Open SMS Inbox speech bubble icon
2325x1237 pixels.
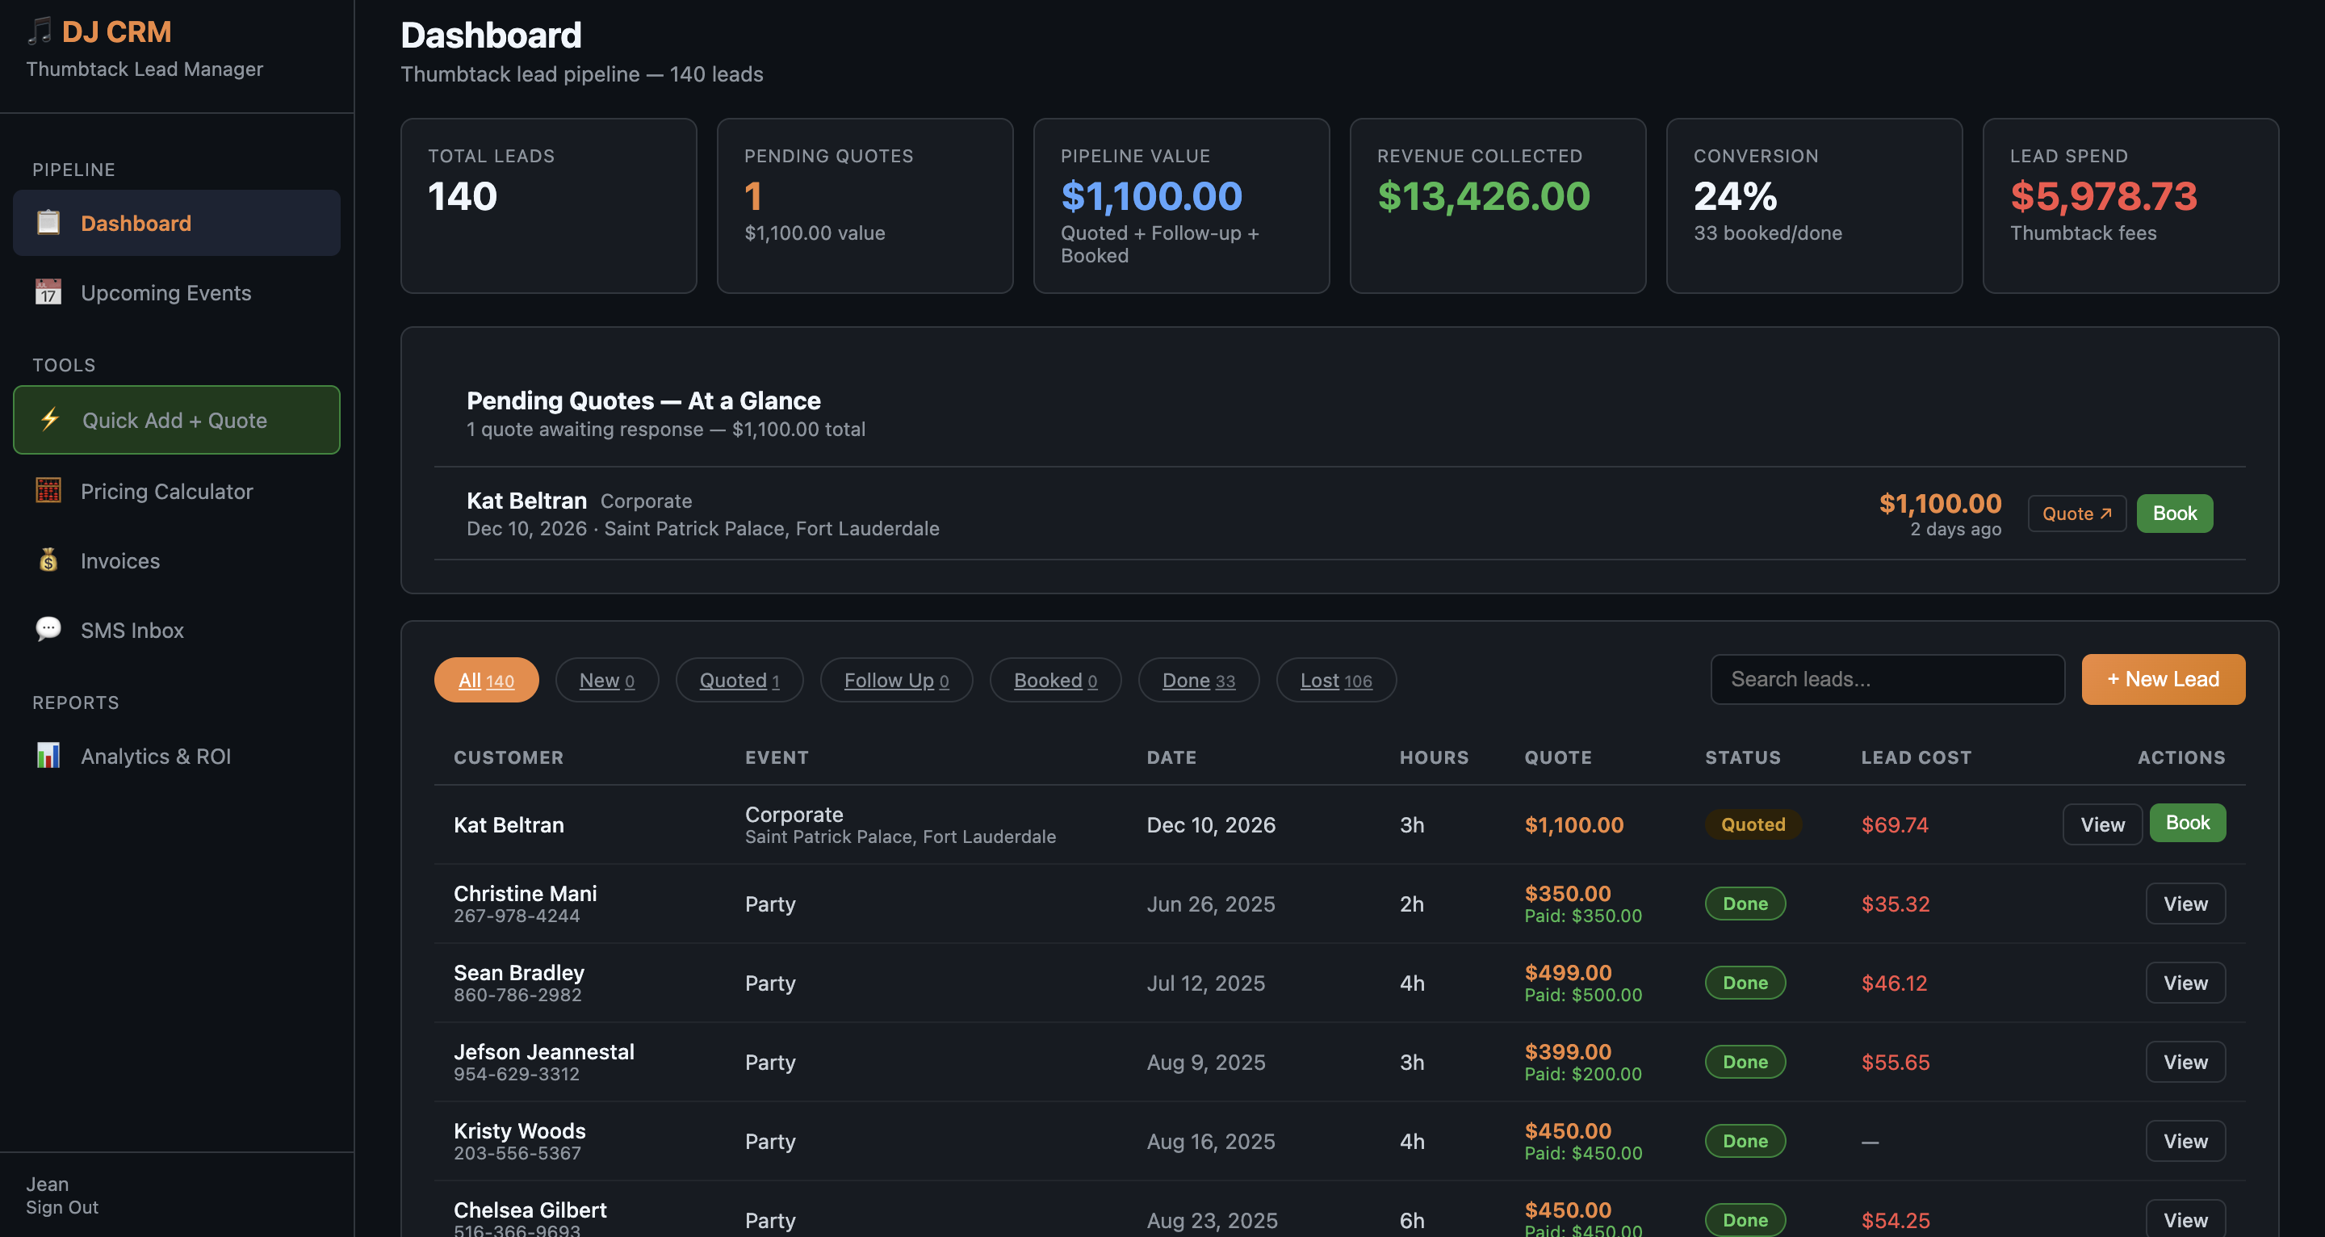click(48, 628)
